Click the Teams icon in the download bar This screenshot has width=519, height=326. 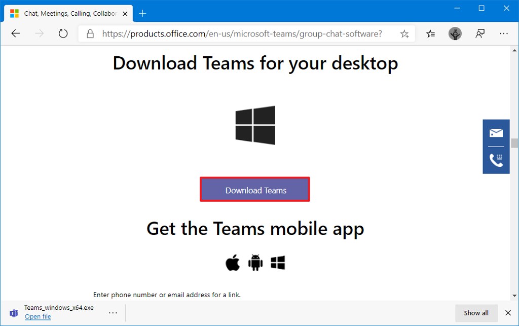pyautogui.click(x=13, y=313)
